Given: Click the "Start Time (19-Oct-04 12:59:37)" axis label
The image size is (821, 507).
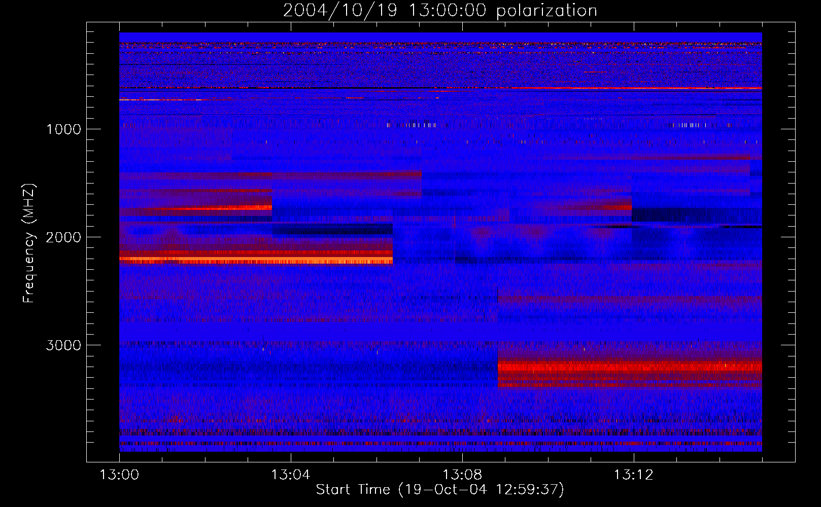Looking at the screenshot, I should (440, 490).
